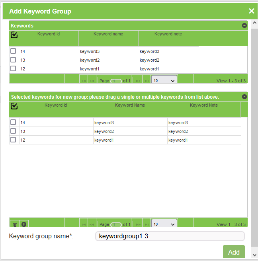Toggle select-all checkbox in Keywords header

pyautogui.click(x=14, y=35)
